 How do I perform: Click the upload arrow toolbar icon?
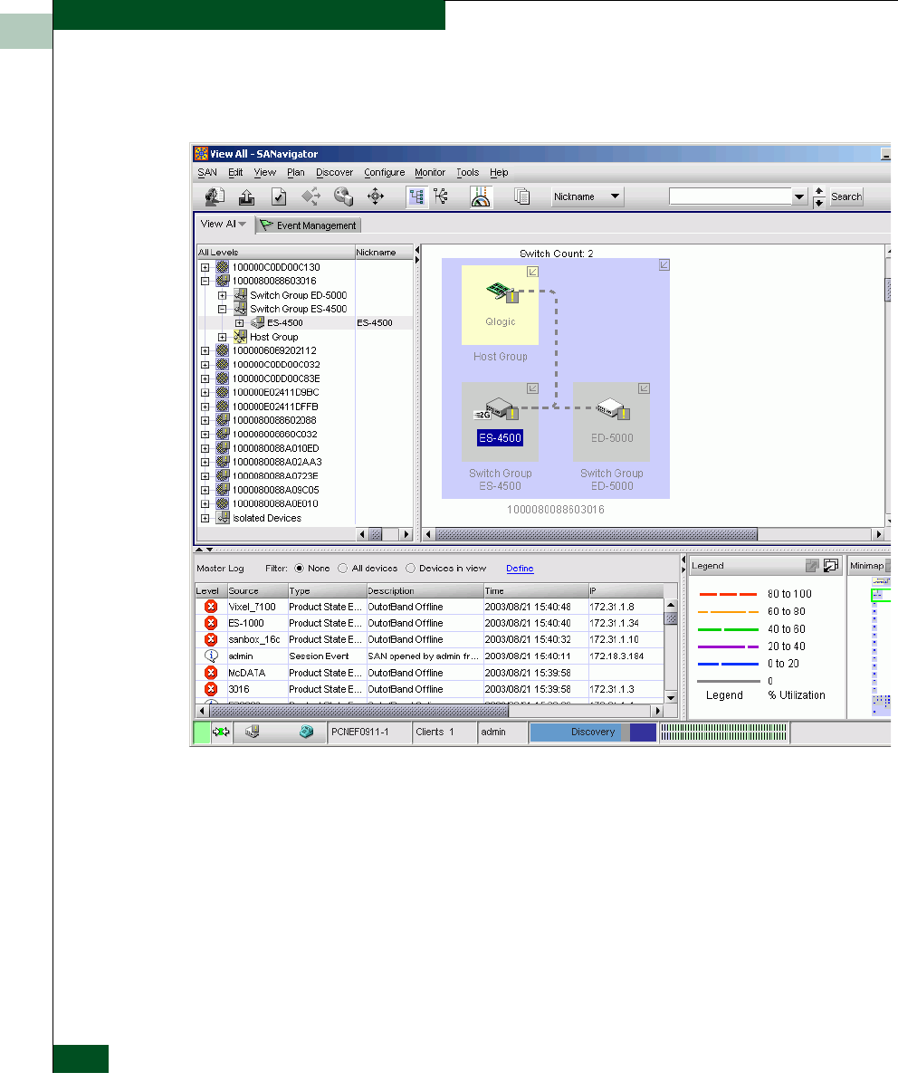point(246,196)
